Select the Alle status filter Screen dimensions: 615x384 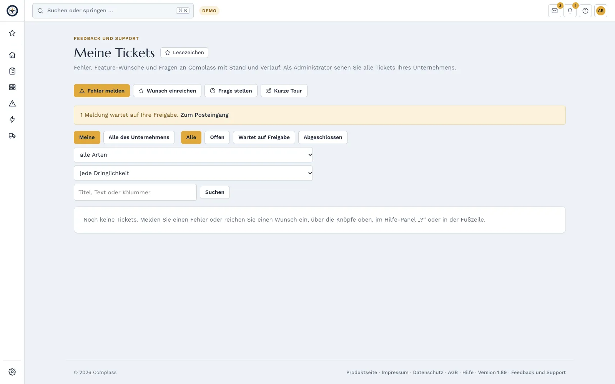click(x=191, y=137)
